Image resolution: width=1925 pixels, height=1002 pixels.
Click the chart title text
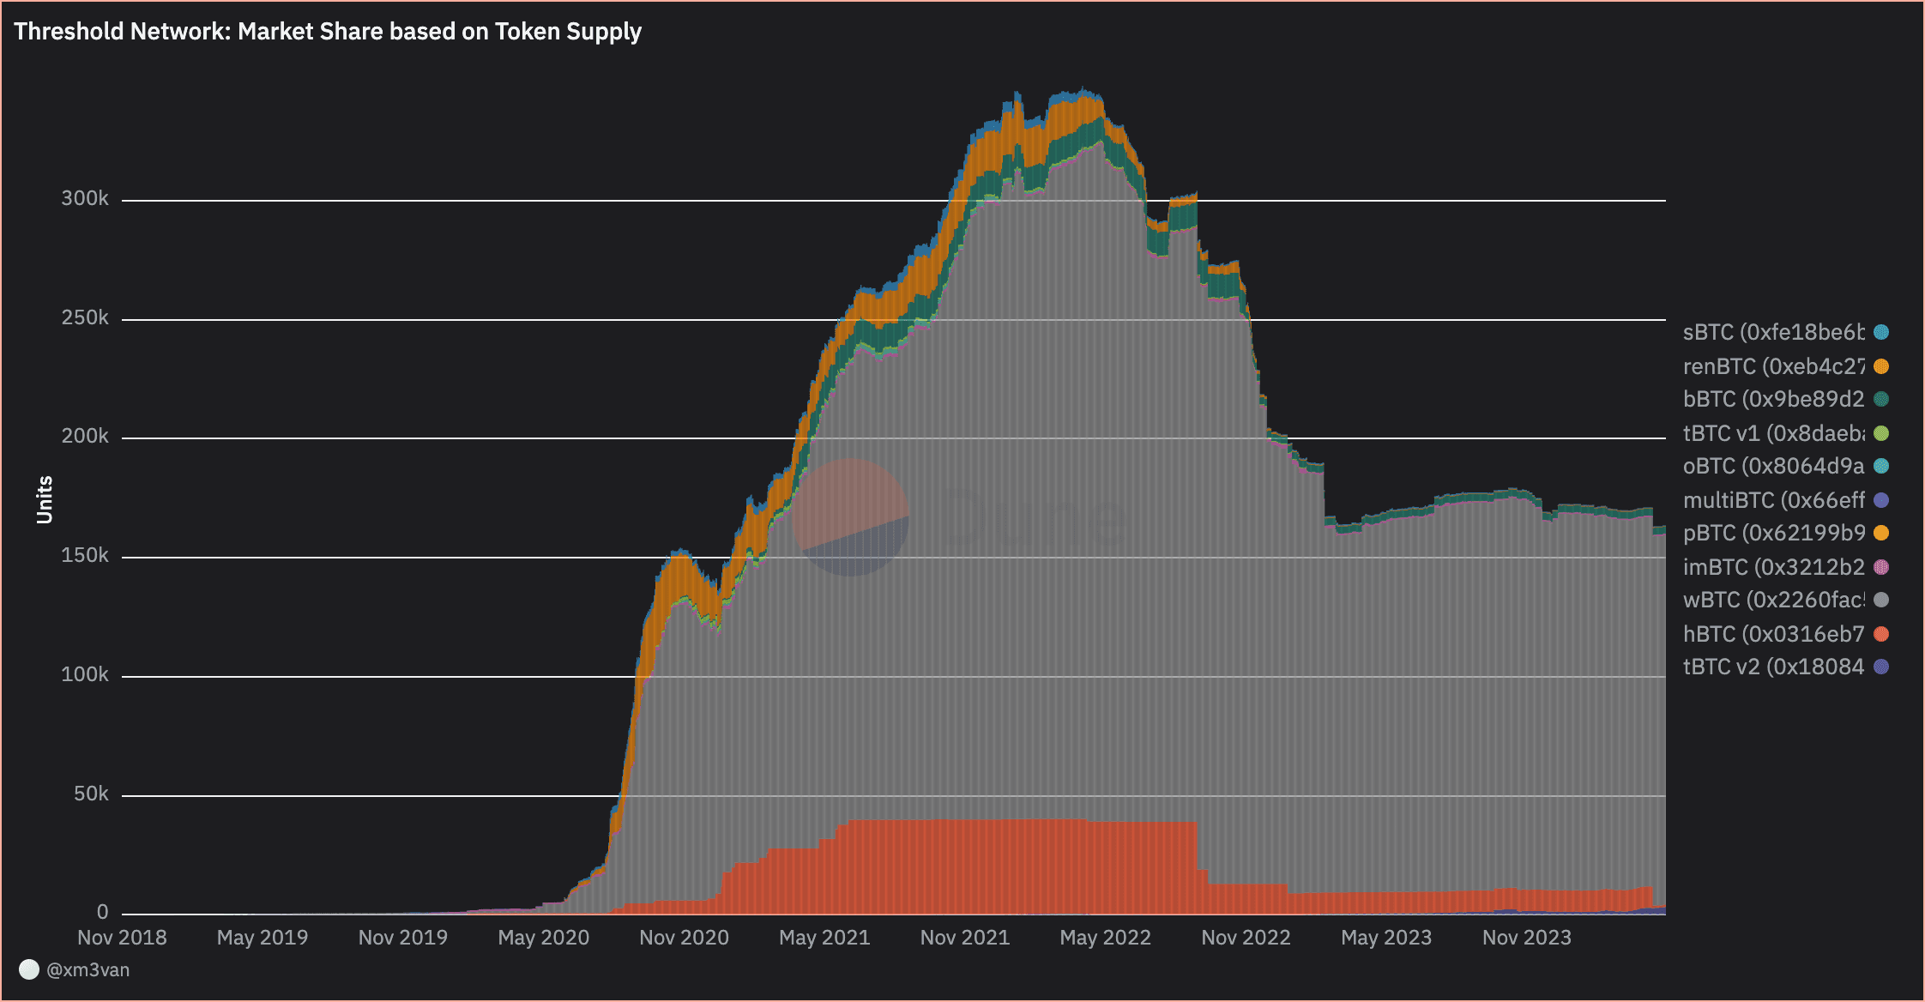[x=328, y=32]
